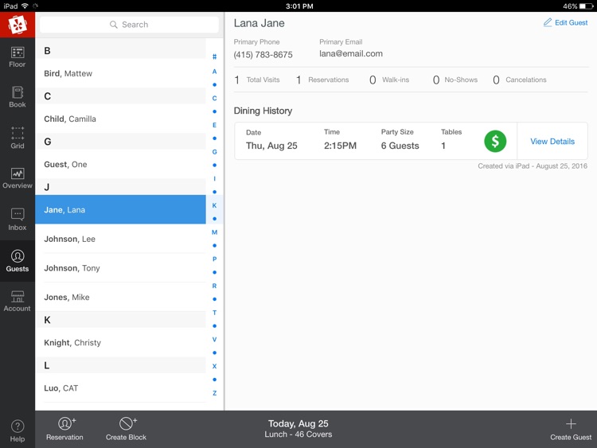Image resolution: width=597 pixels, height=448 pixels.
Task: Open the Overview chart section
Action: 18,178
